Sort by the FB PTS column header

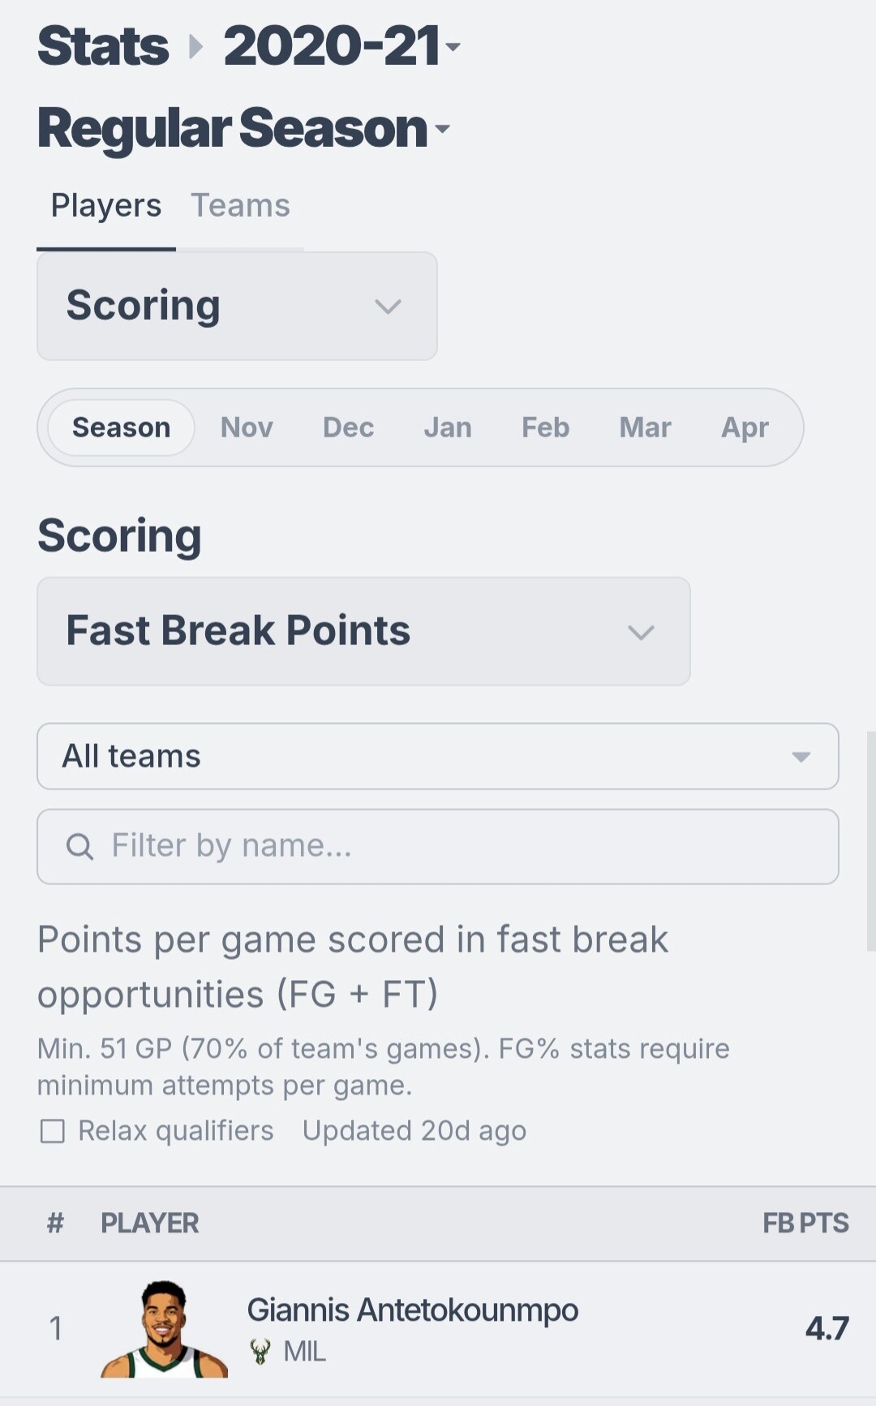[805, 1223]
